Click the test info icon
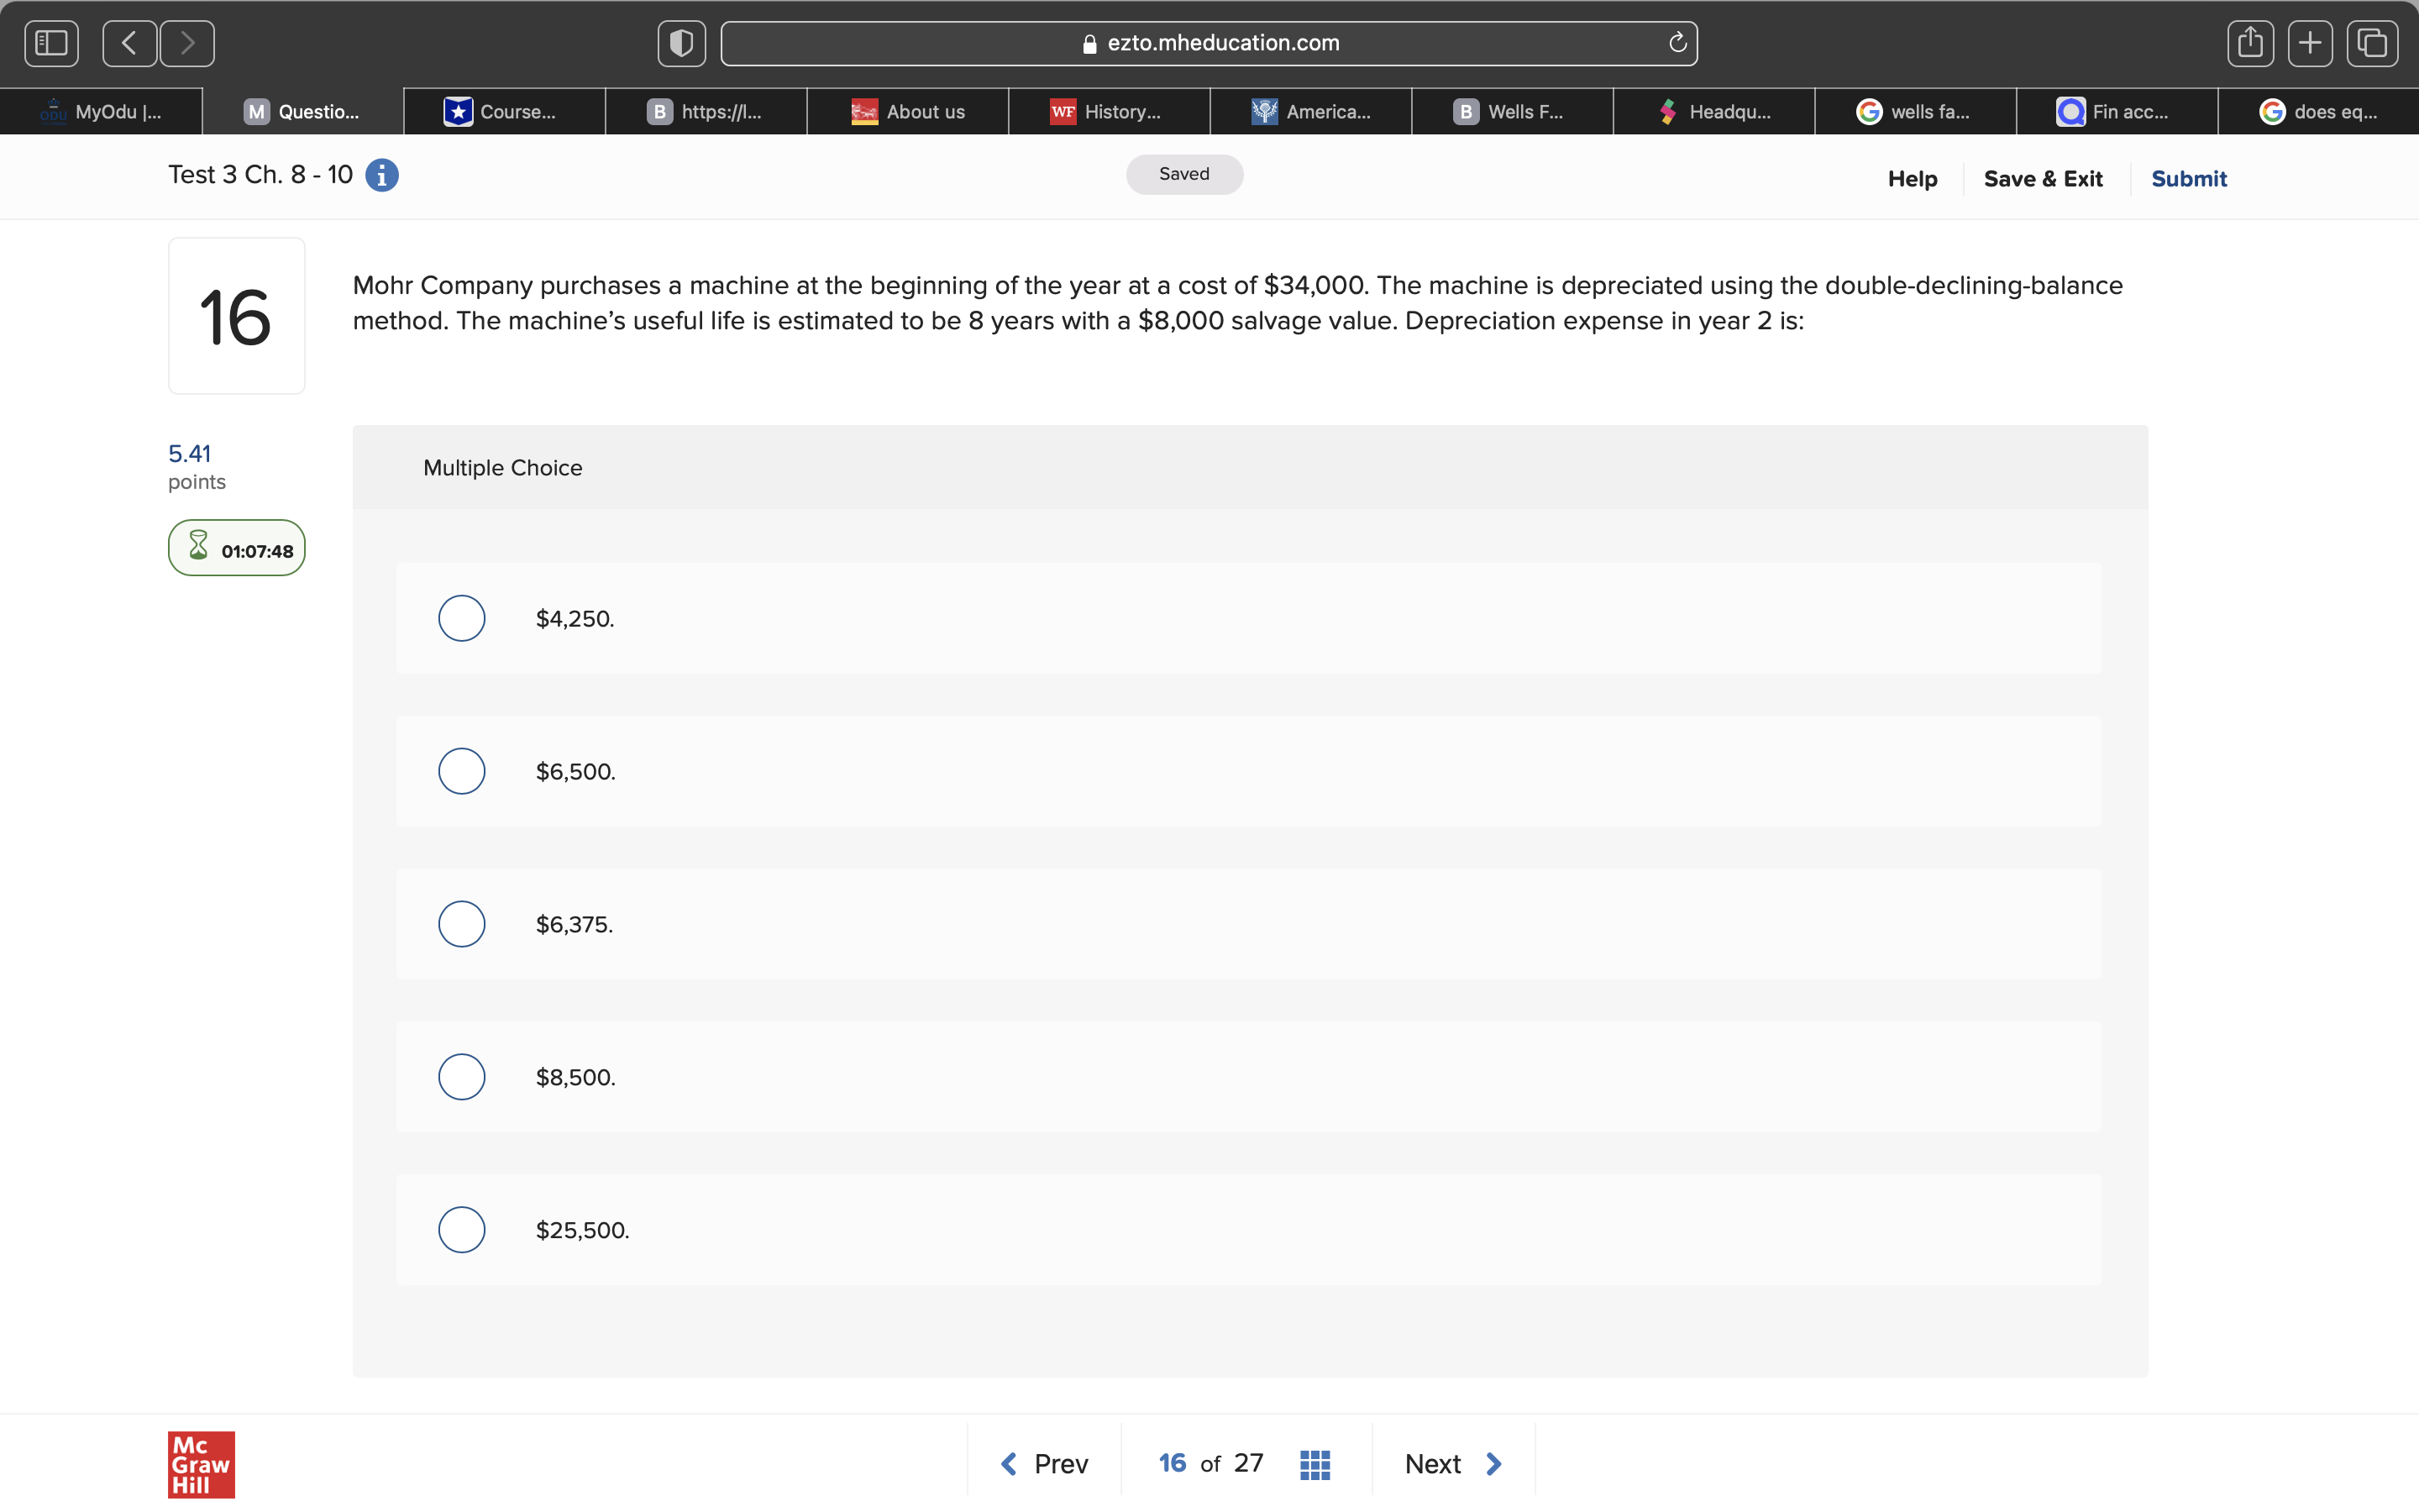This screenshot has height=1512, width=2419. click(x=382, y=175)
